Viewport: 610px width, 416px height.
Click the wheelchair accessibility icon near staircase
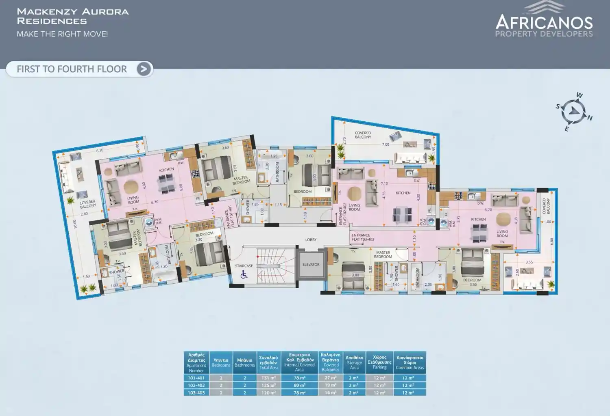pyautogui.click(x=244, y=275)
